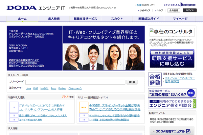Open 4/11開催 上場企業合同転職面談会 link
Viewport: 203px width, 135px height.
click(109, 120)
